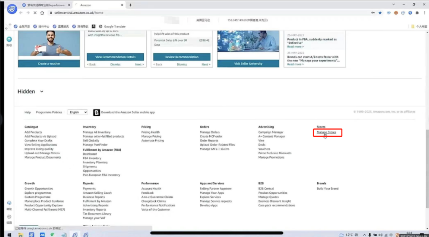Screen dimensions: 429x237
Task: Open the Automate Pricing link
Action: [153, 141]
